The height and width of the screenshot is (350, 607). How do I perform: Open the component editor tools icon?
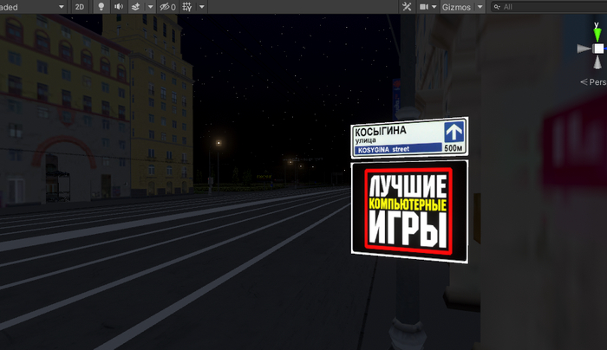click(x=407, y=7)
